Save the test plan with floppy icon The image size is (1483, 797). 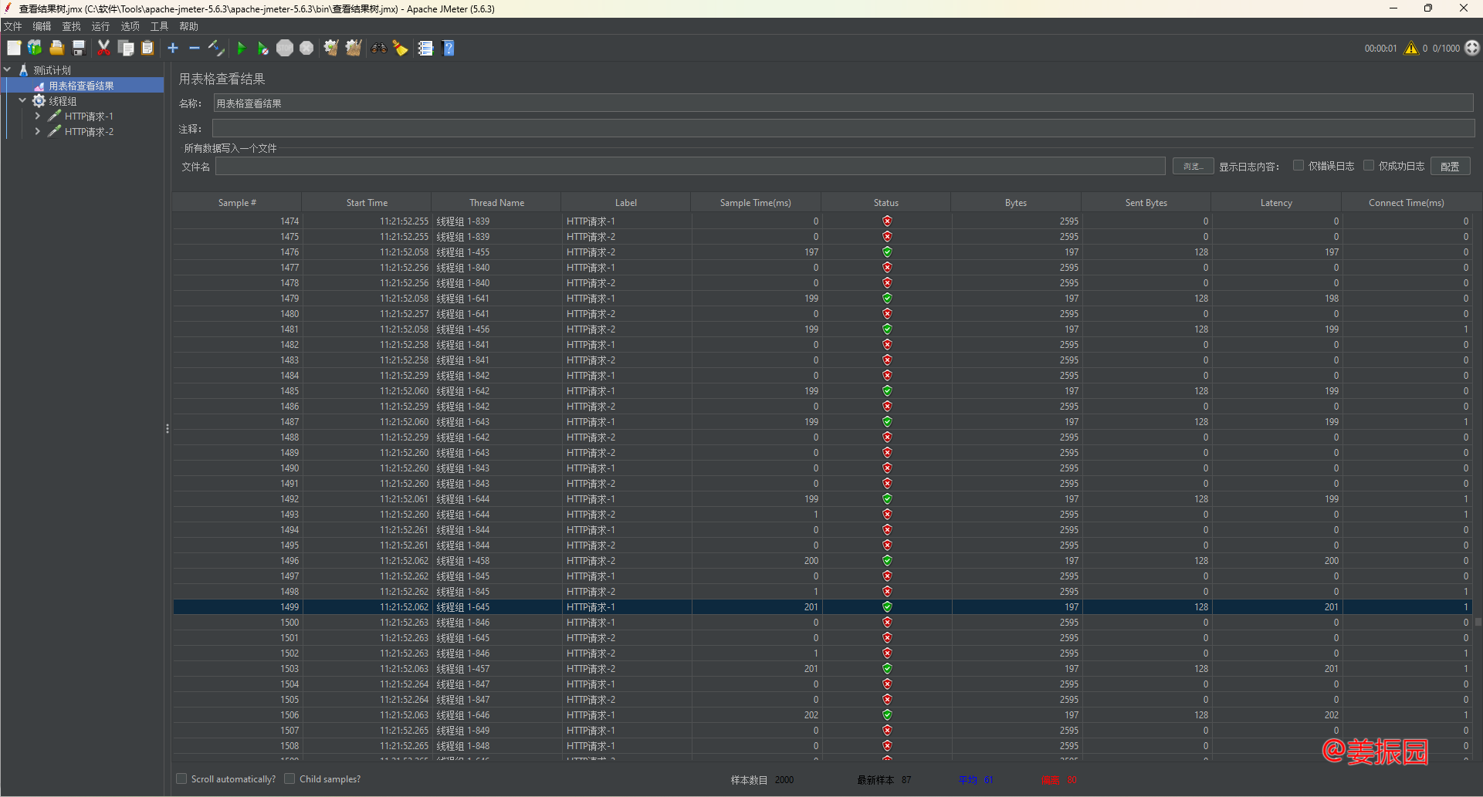click(x=78, y=48)
